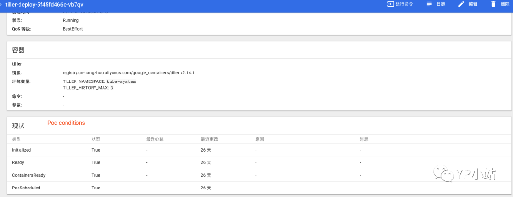
Task: Click the 最近心跳 column header
Action: coord(155,139)
